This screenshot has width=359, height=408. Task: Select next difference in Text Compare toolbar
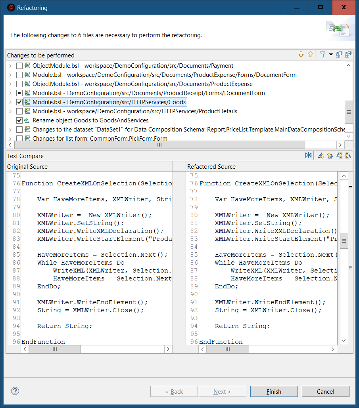click(321, 156)
